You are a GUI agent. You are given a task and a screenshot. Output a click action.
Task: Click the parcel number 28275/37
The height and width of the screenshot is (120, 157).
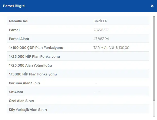[101, 30]
